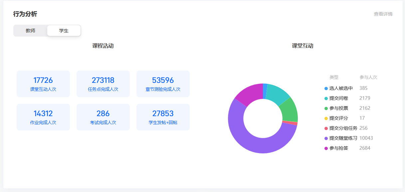Toggle the 提交分组任务 legend entry

point(343,128)
